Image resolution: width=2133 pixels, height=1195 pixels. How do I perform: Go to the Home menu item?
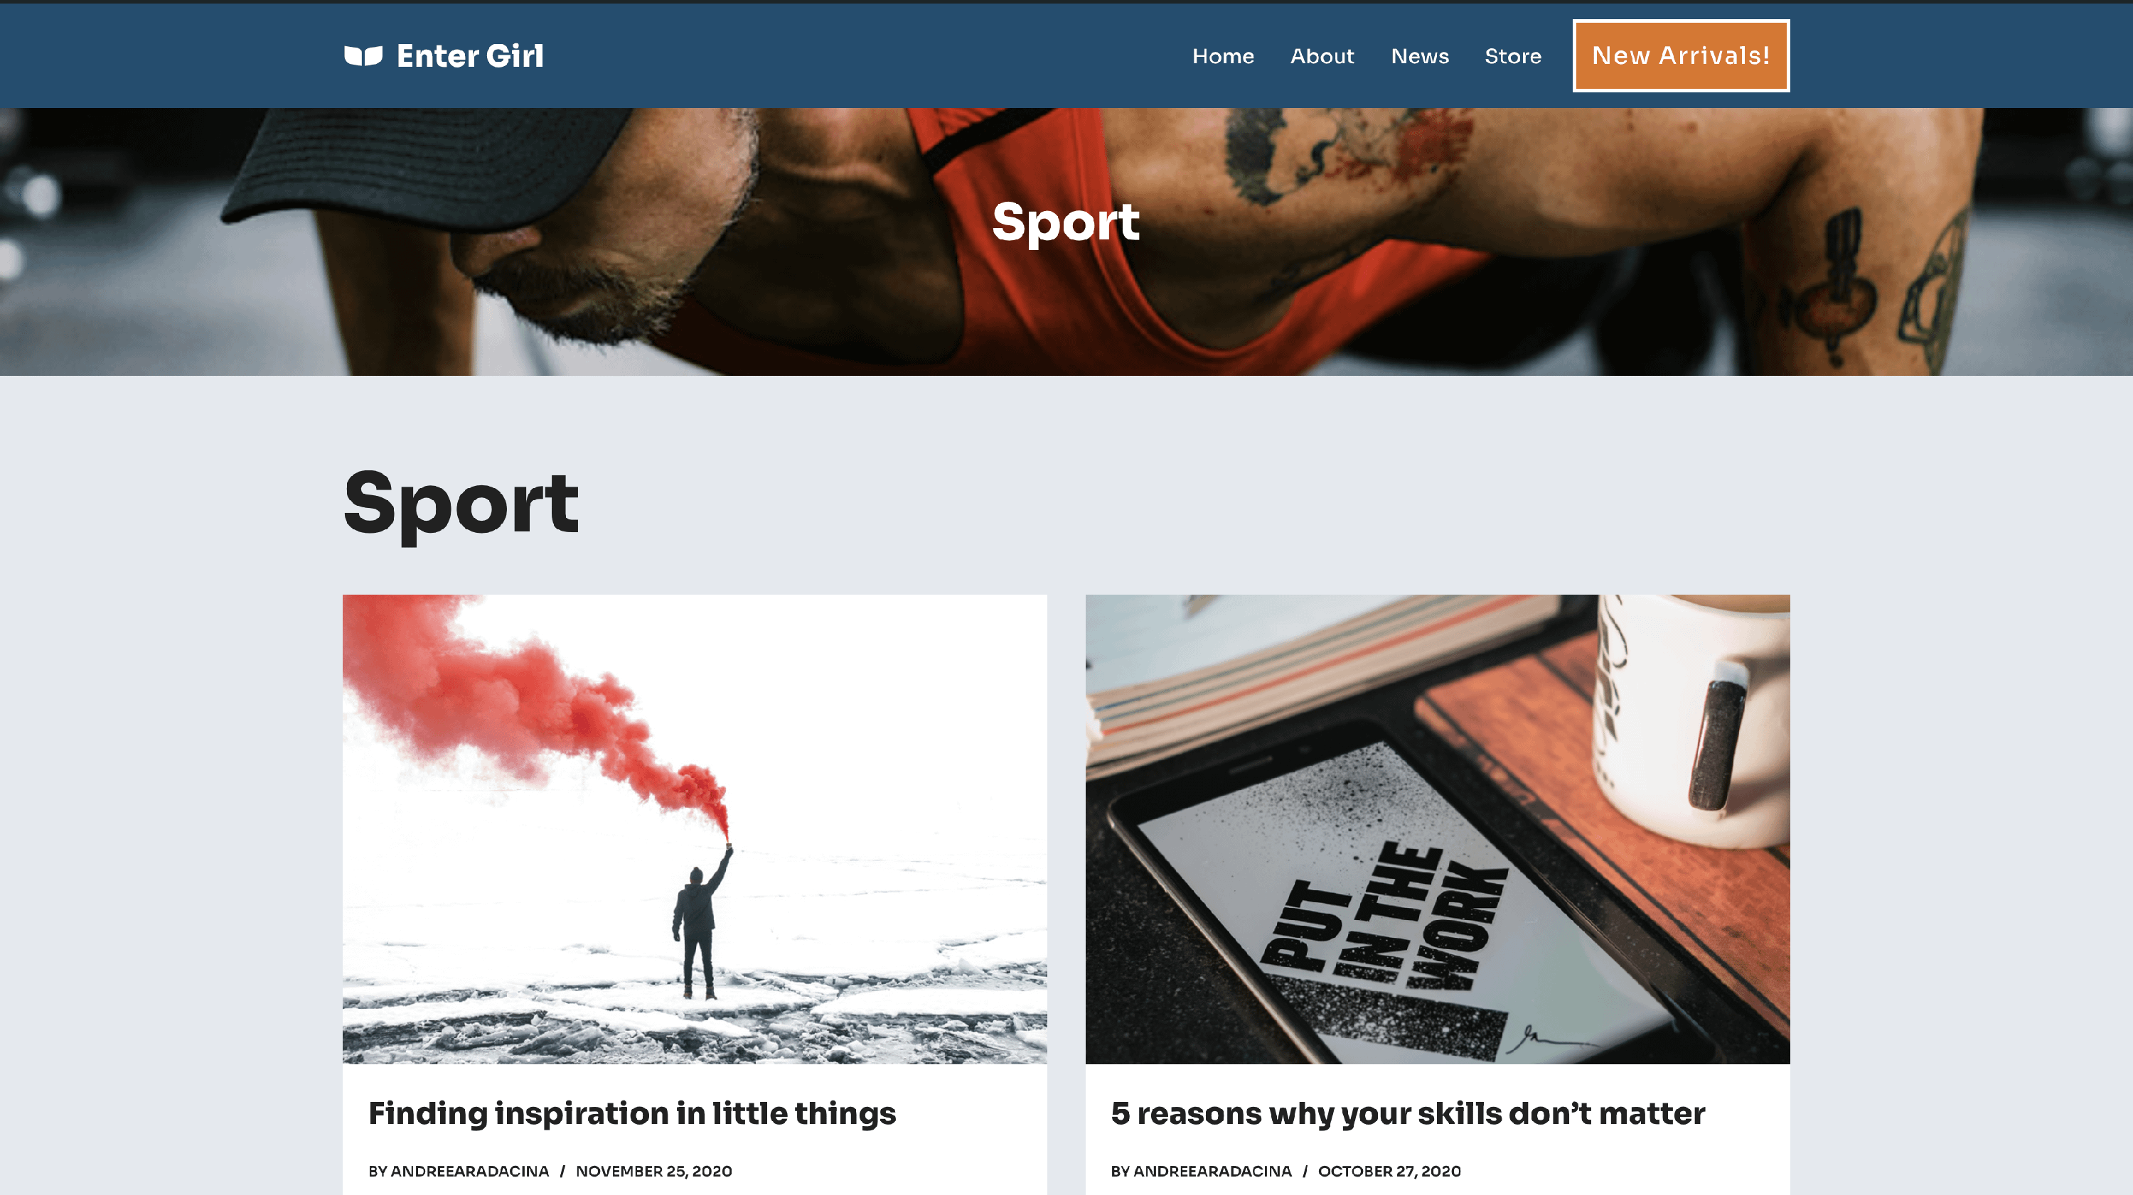coord(1223,56)
